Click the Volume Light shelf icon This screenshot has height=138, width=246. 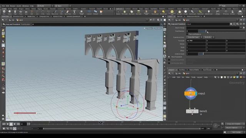[155, 12]
